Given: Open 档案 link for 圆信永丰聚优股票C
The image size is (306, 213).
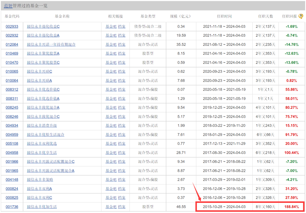Looking at the screenshot, I should [x=122, y=62].
